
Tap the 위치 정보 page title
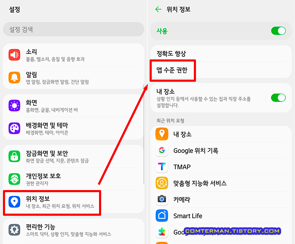[178, 9]
